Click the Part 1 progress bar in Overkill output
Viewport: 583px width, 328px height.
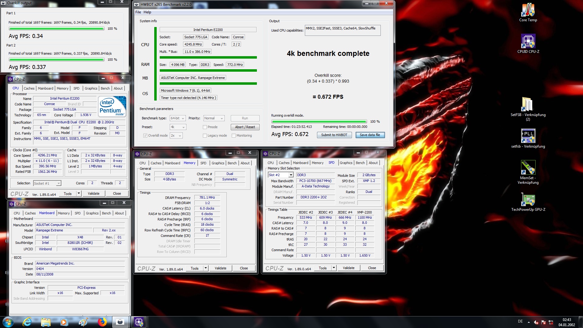pos(56,29)
